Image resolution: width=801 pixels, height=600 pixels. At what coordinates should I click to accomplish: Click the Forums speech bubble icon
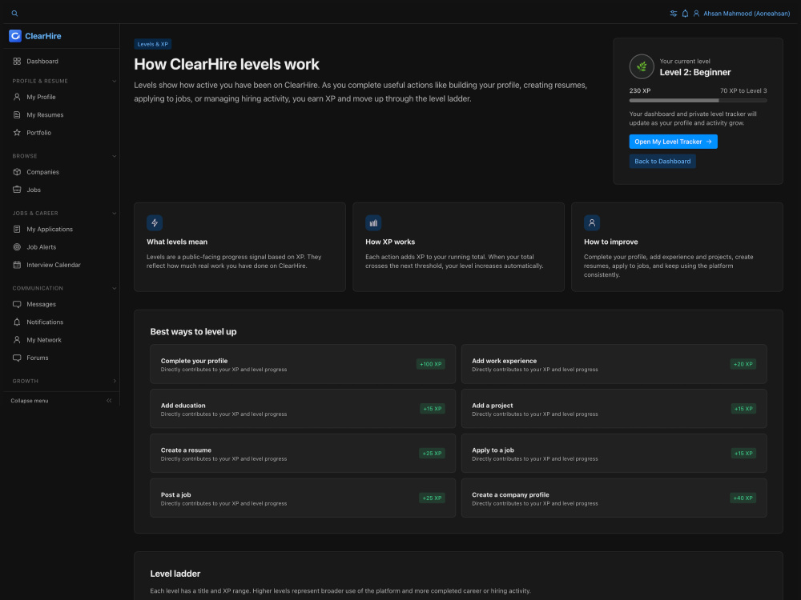pyautogui.click(x=17, y=358)
